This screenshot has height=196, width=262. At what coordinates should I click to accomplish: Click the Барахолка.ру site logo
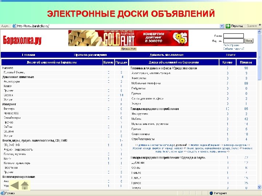tap(22, 40)
